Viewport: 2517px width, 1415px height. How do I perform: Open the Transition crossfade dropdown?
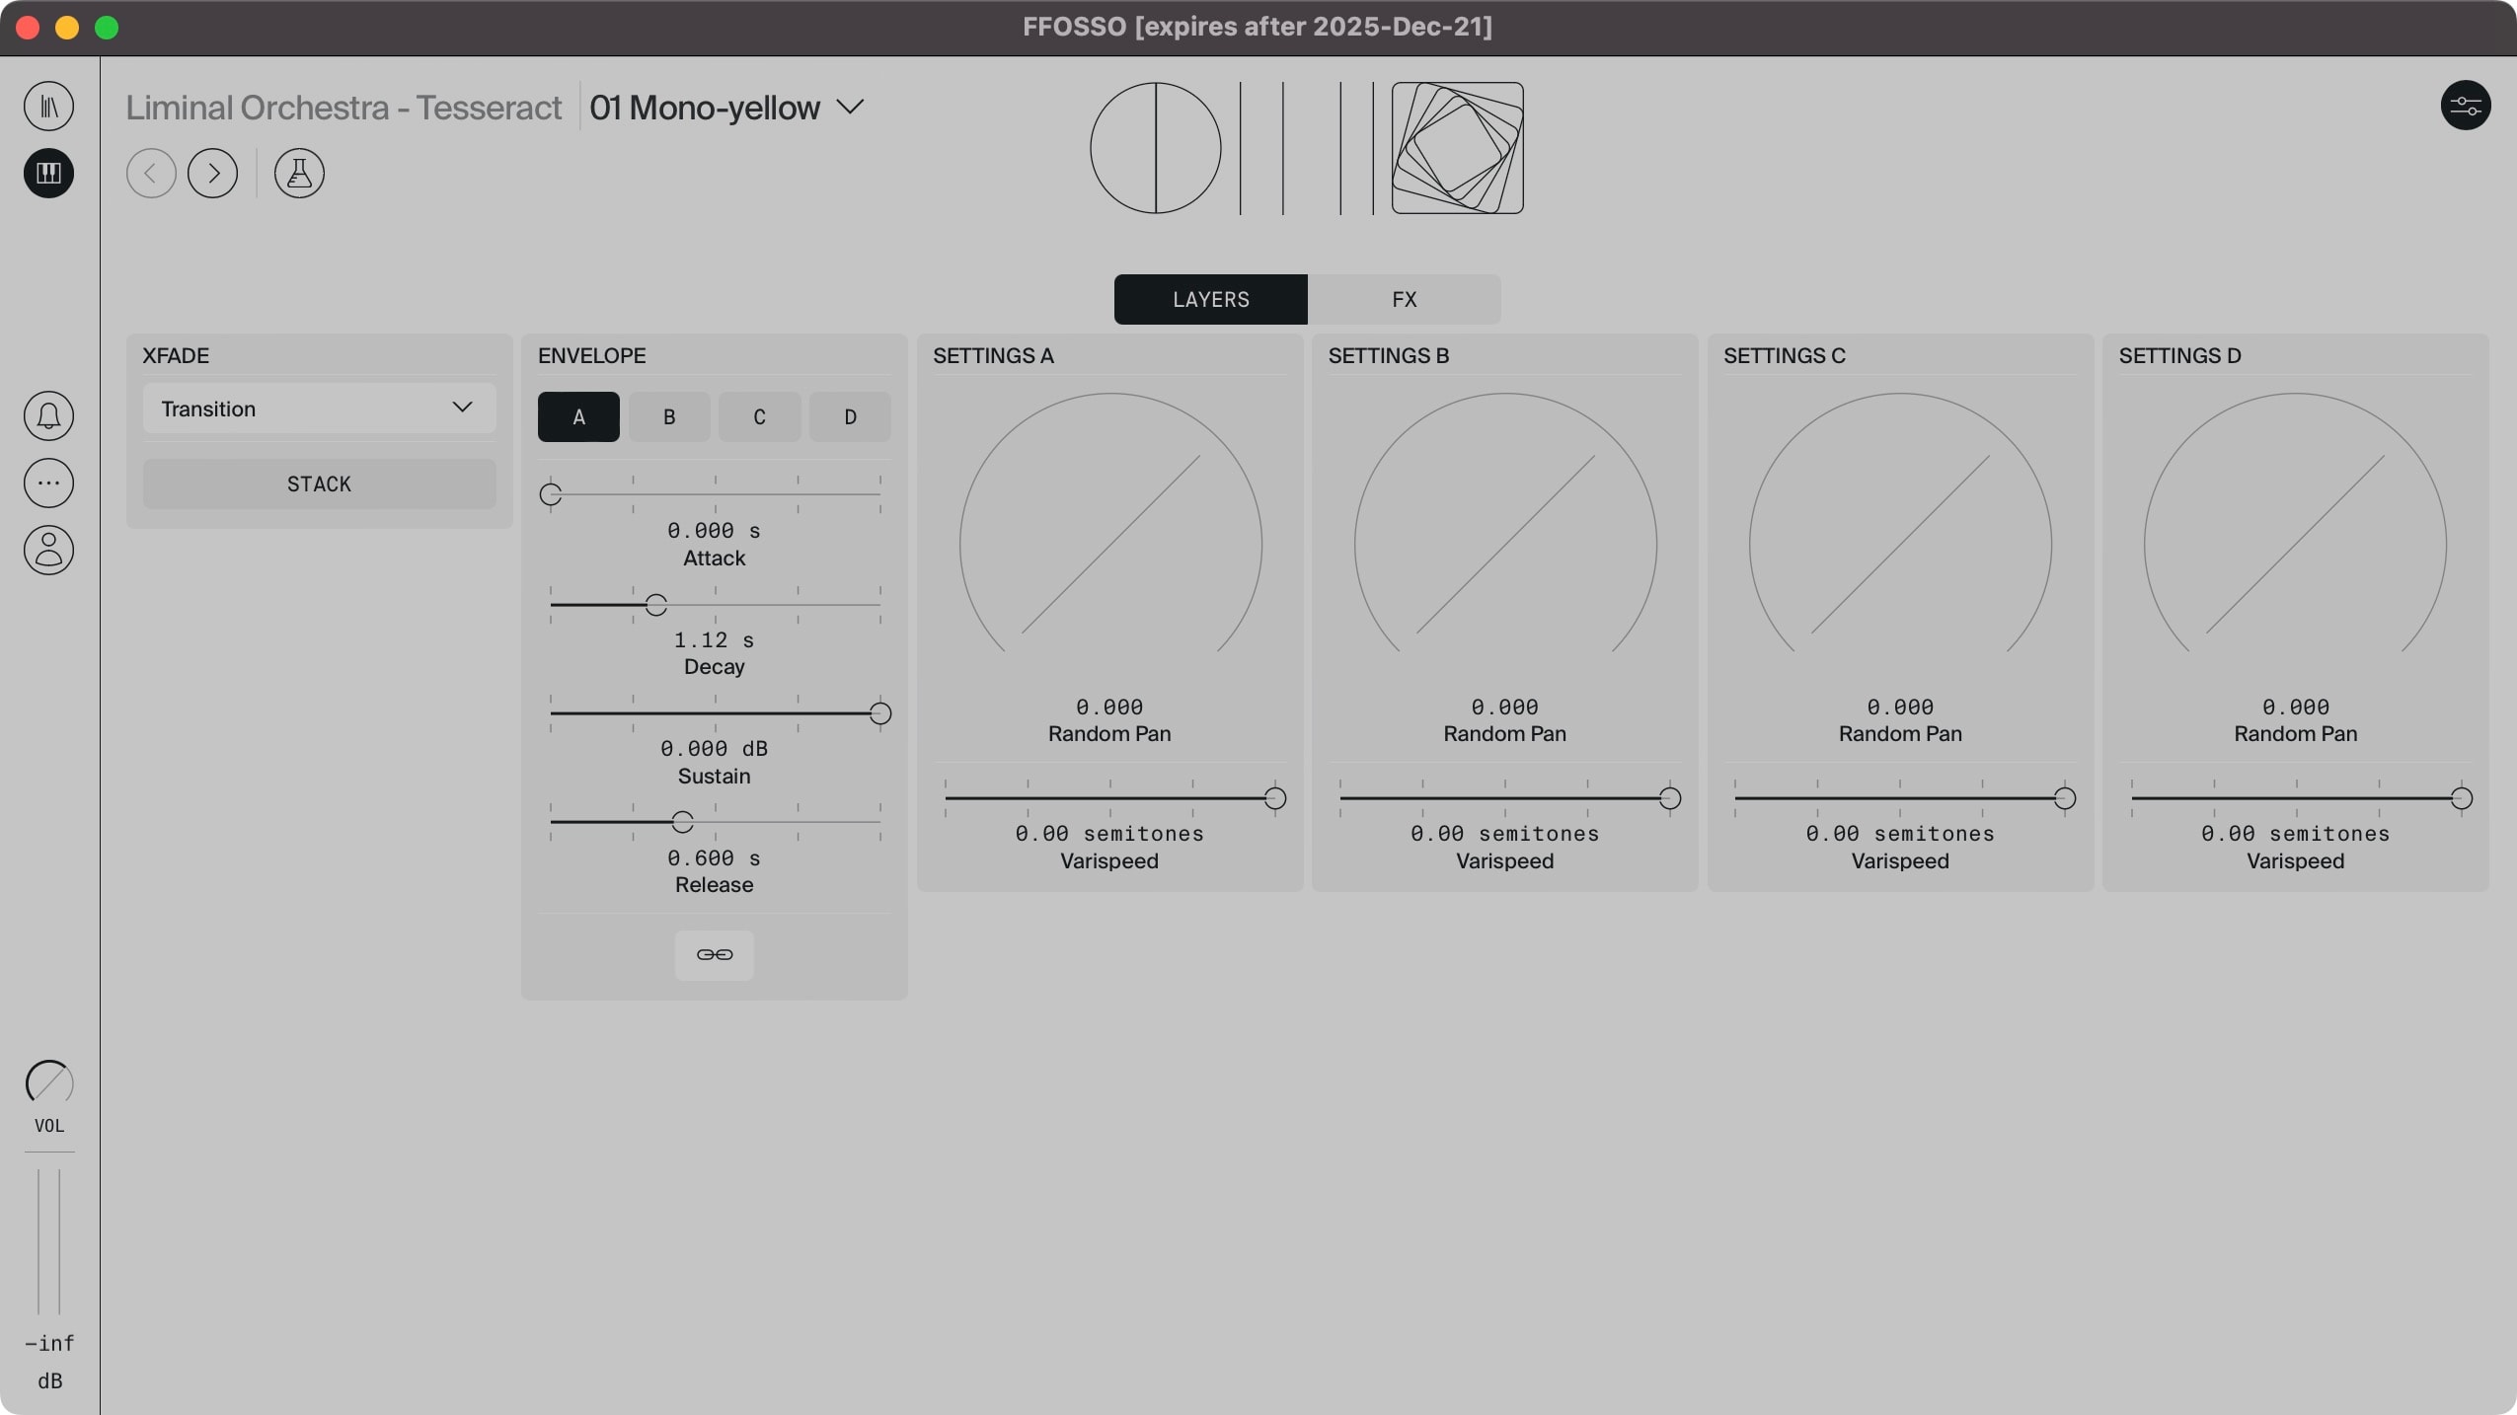[318, 408]
